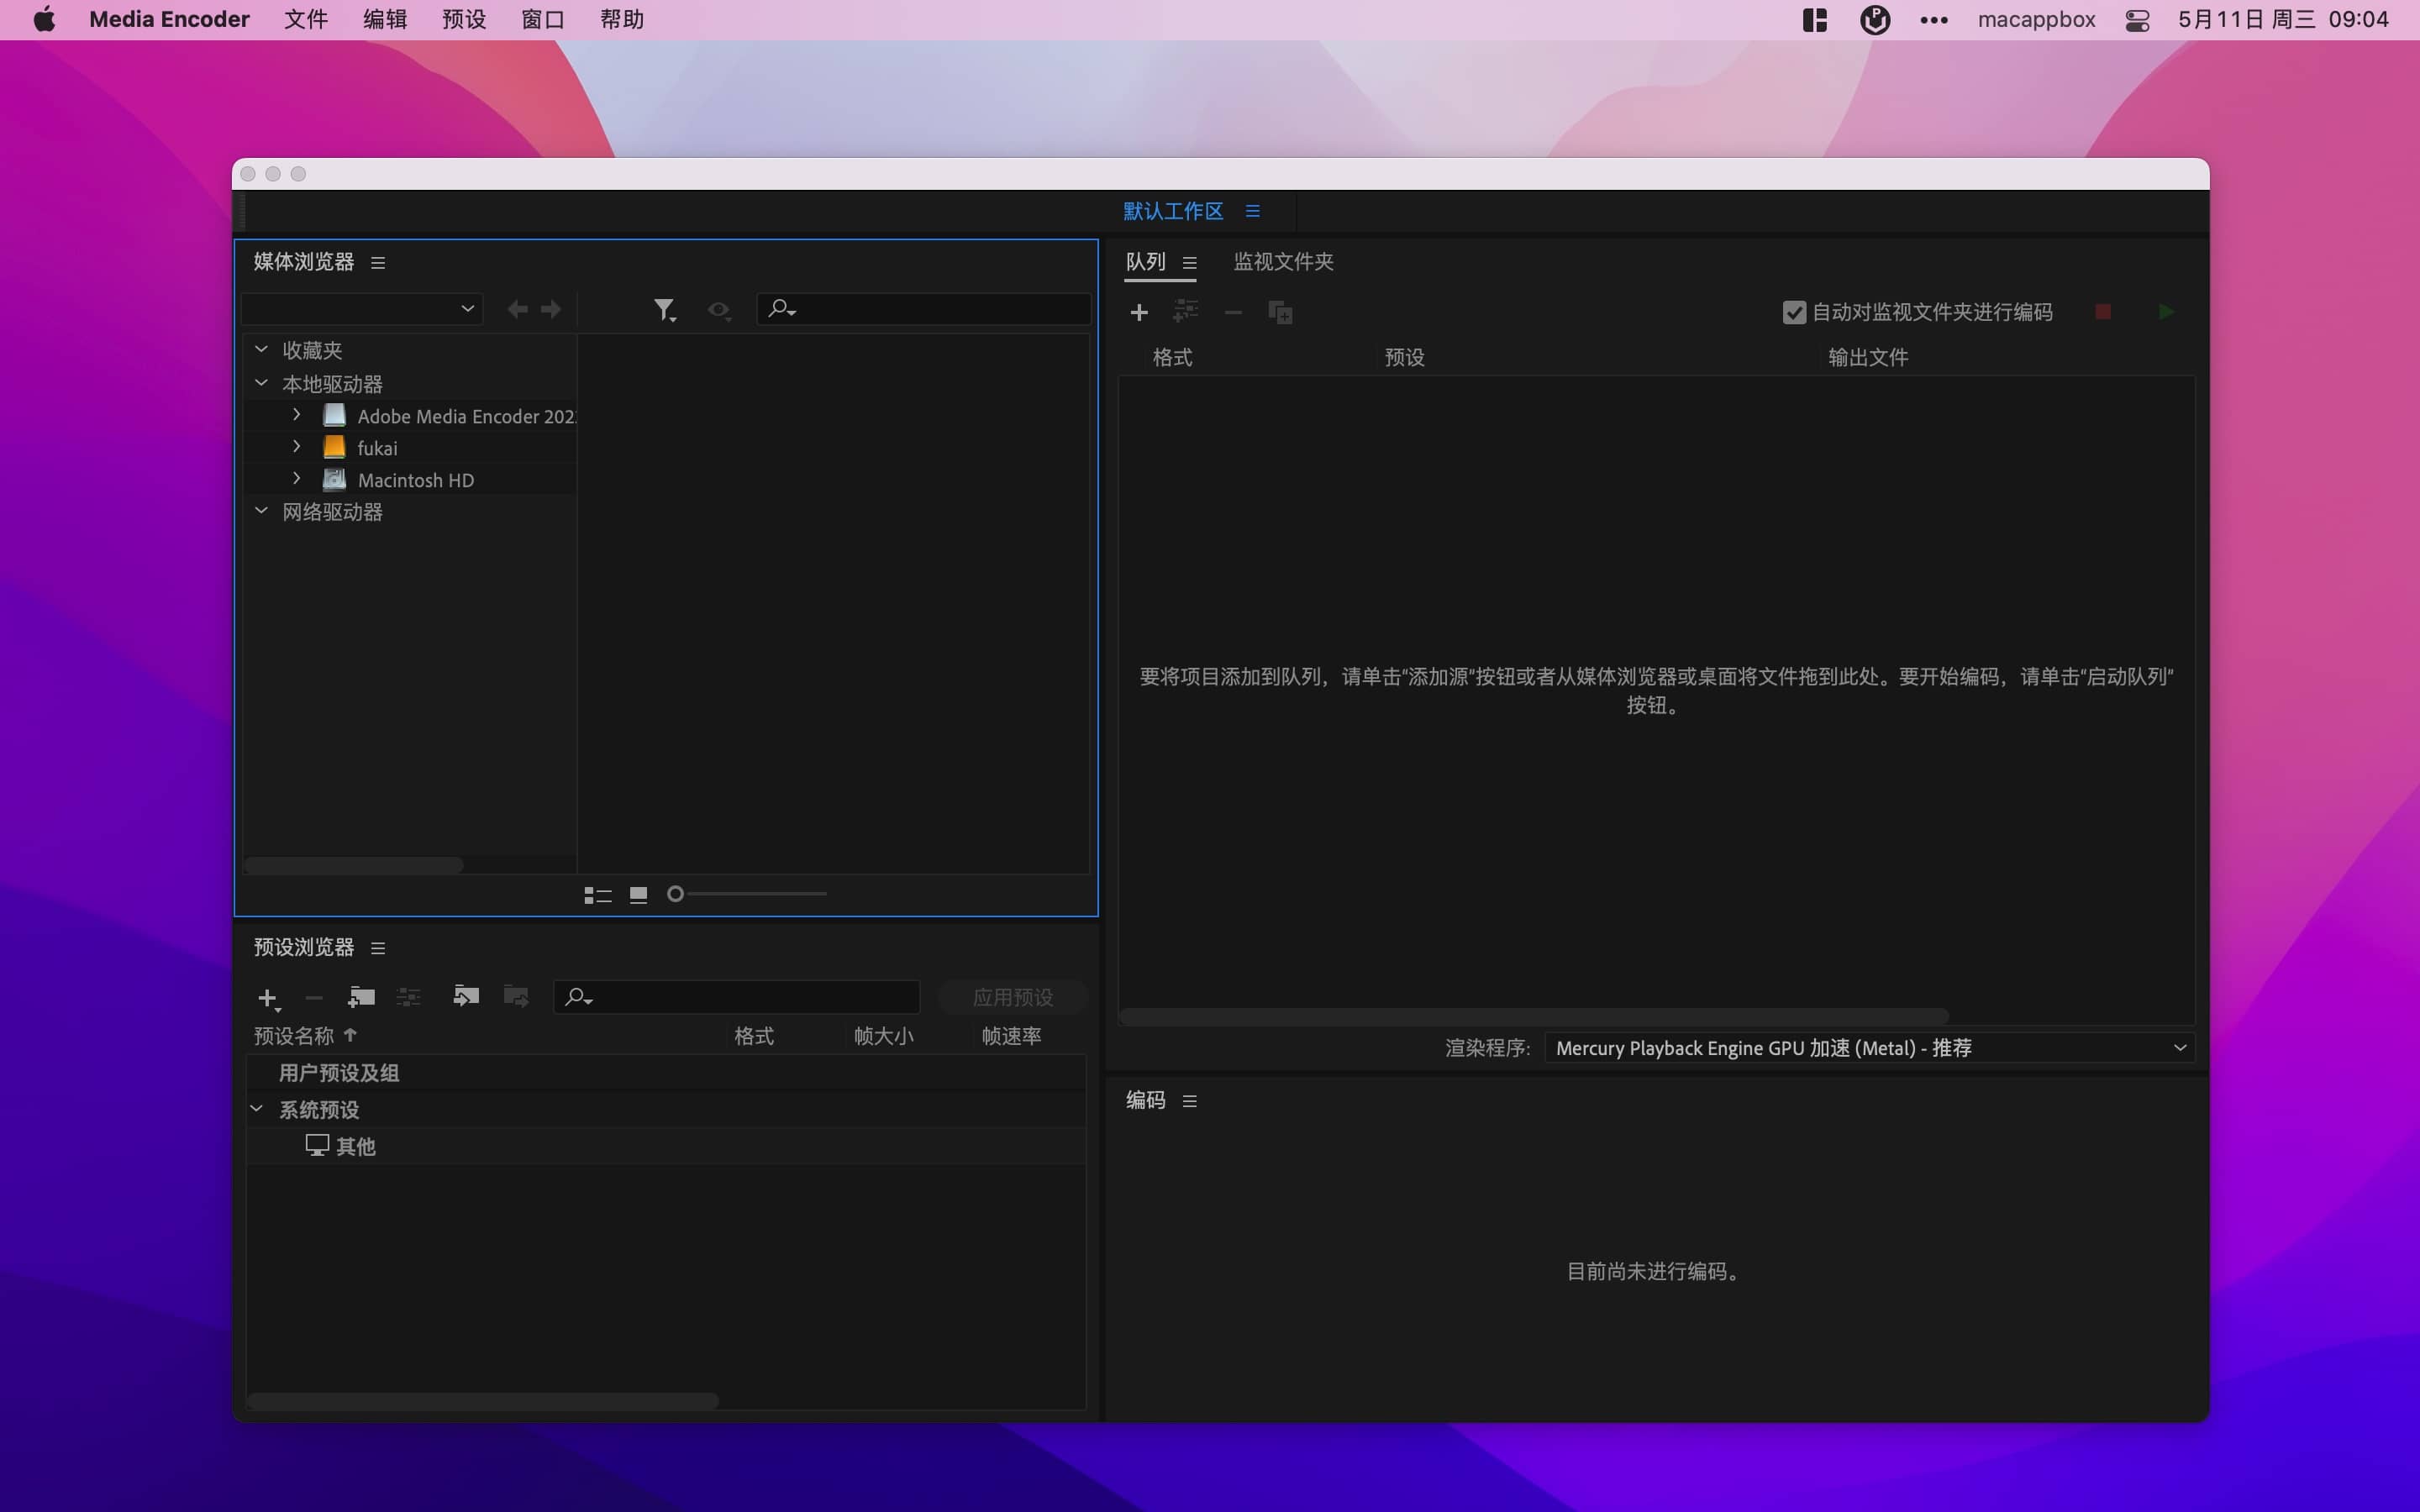
Task: Select the Adobe Media Encoder 2022 volume
Action: click(410, 416)
